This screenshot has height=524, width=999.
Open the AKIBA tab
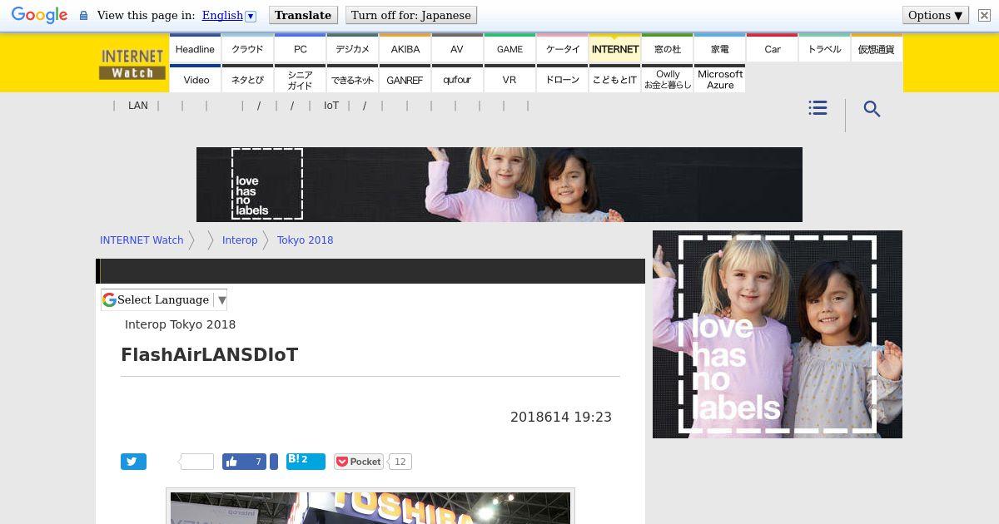tap(405, 48)
